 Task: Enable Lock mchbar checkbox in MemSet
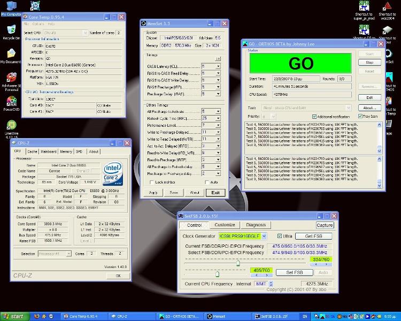click(151, 182)
